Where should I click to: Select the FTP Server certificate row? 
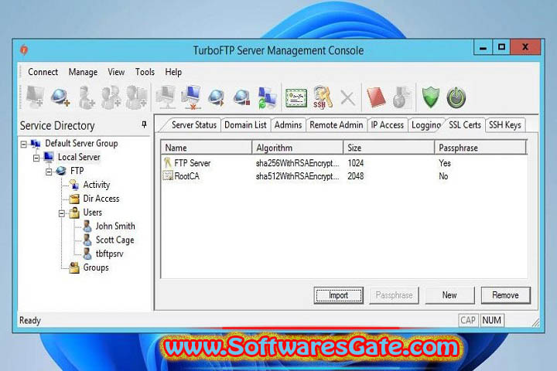tap(343, 163)
